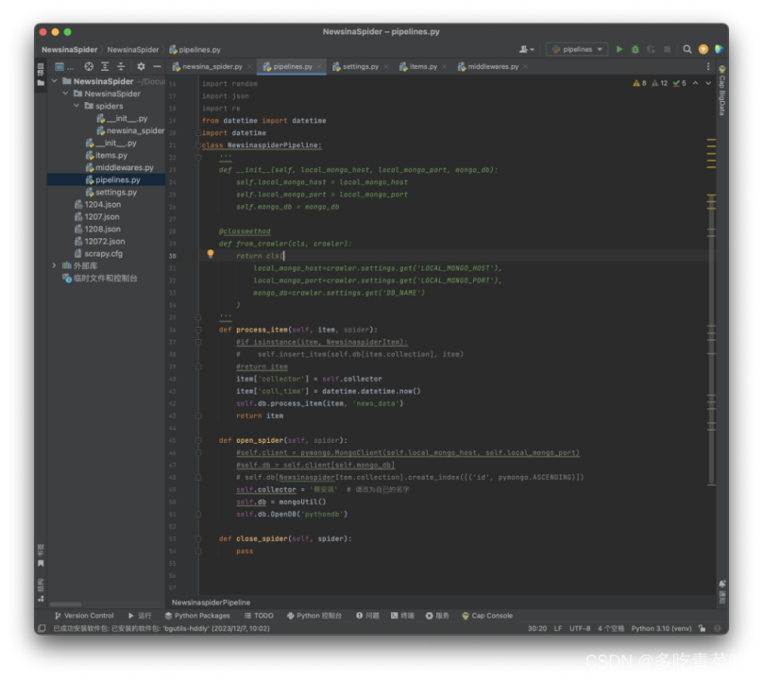Viewport: 763px width, 680px height.
Task: Open project panel gear settings
Action: point(141,66)
